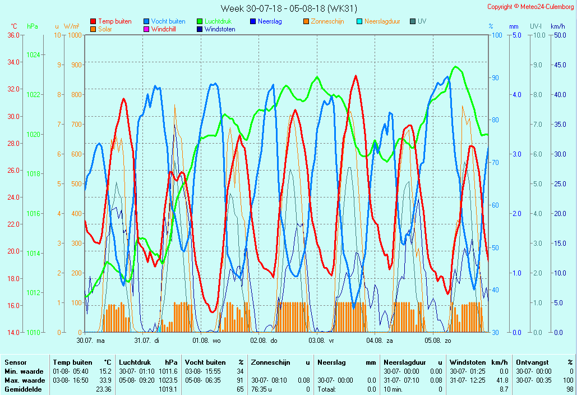Image resolution: width=577 pixels, height=395 pixels.
Task: Select the Windstoten legend label
Action: point(220,29)
